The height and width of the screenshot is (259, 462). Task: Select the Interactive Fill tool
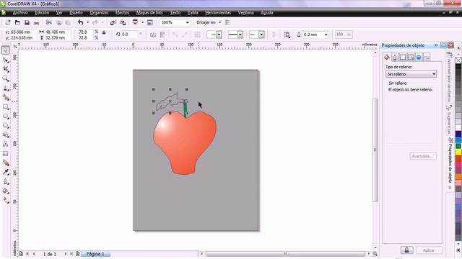pyautogui.click(x=5, y=201)
